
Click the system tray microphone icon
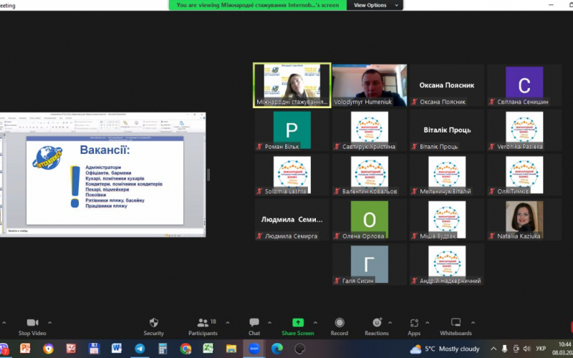pos(505,349)
